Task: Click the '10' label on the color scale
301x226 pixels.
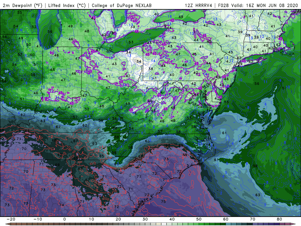Action: point(91,219)
